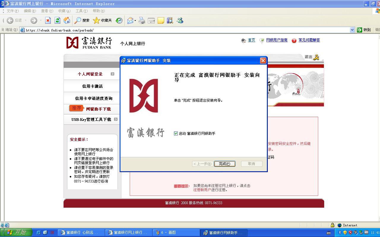Expand the Mail button dropdown arrow

click(x=135, y=20)
